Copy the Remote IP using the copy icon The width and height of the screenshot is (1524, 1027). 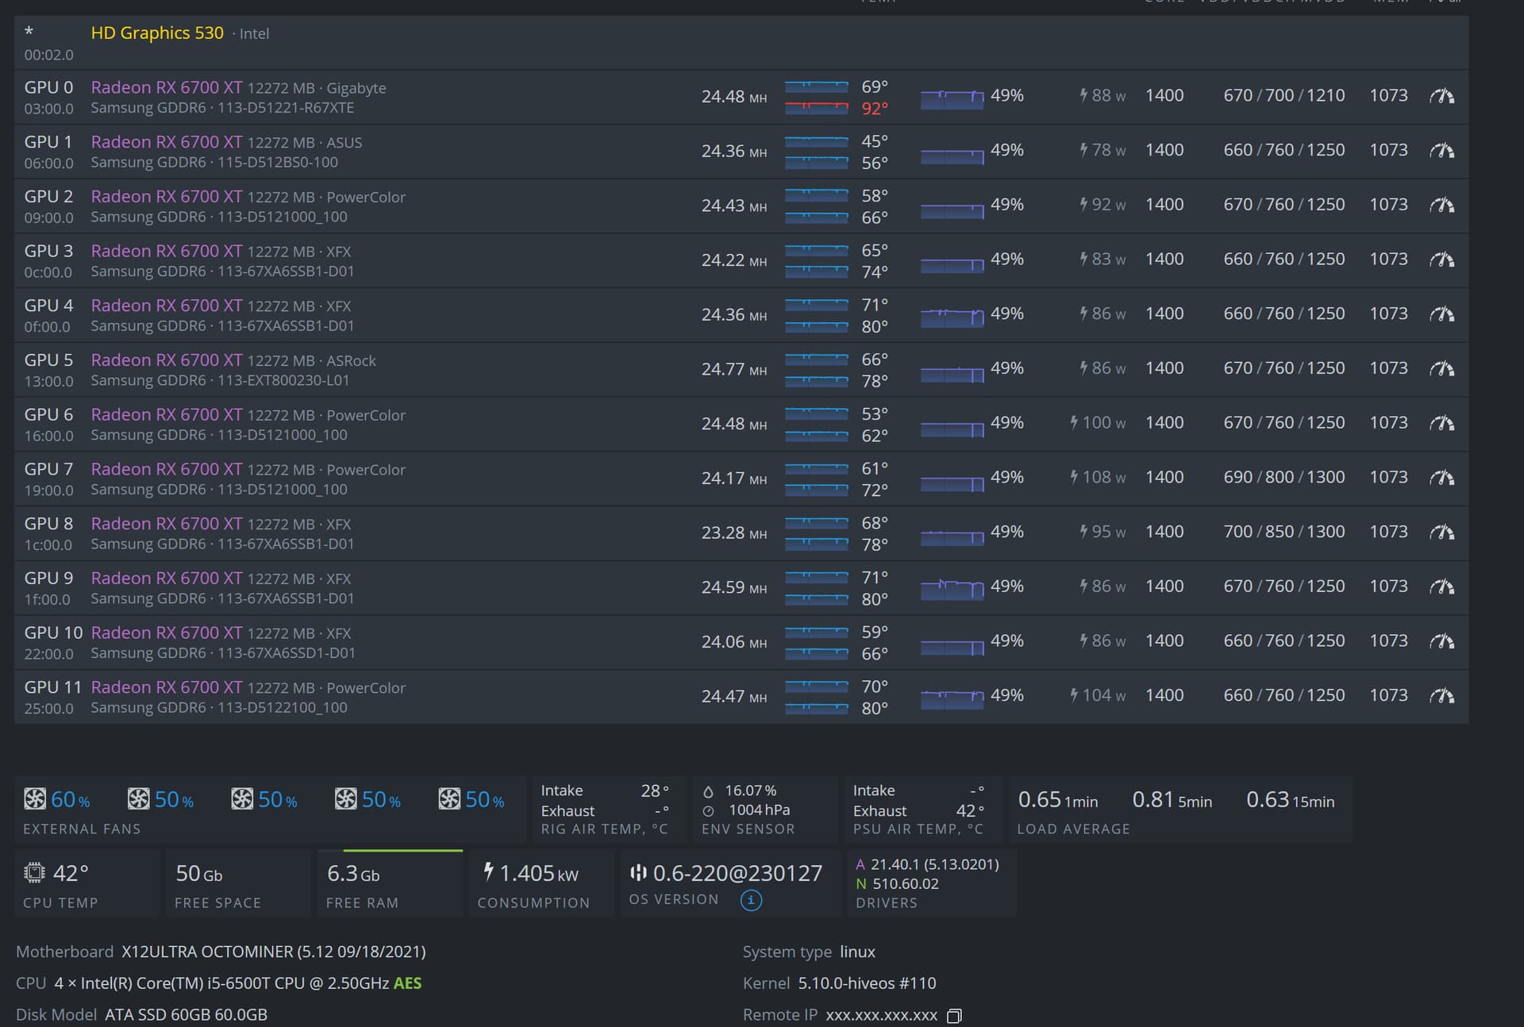point(955,1016)
